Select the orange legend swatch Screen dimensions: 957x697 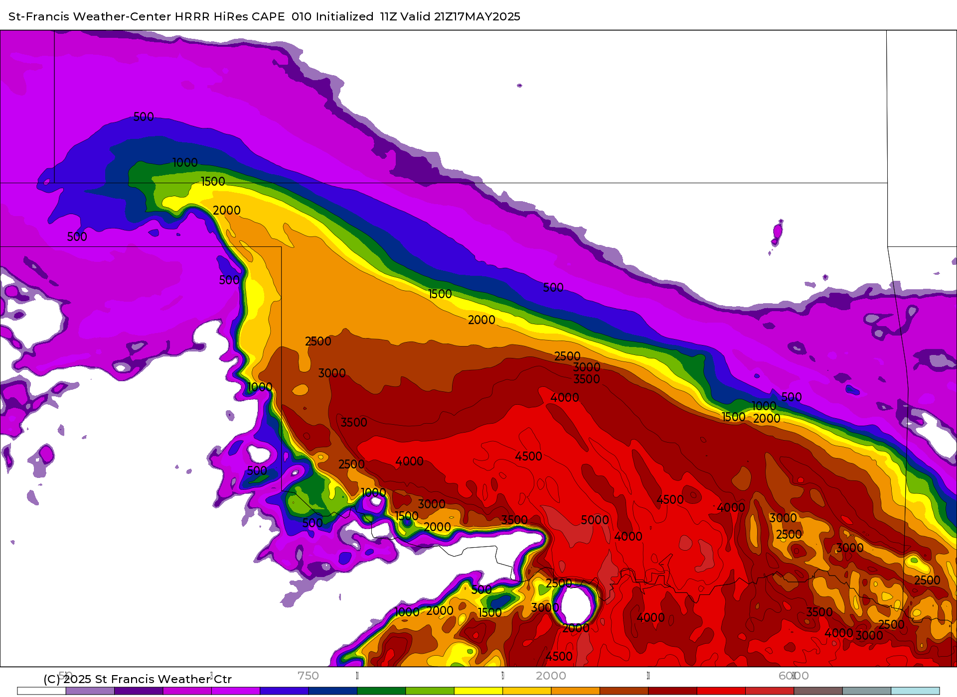[x=575, y=691]
